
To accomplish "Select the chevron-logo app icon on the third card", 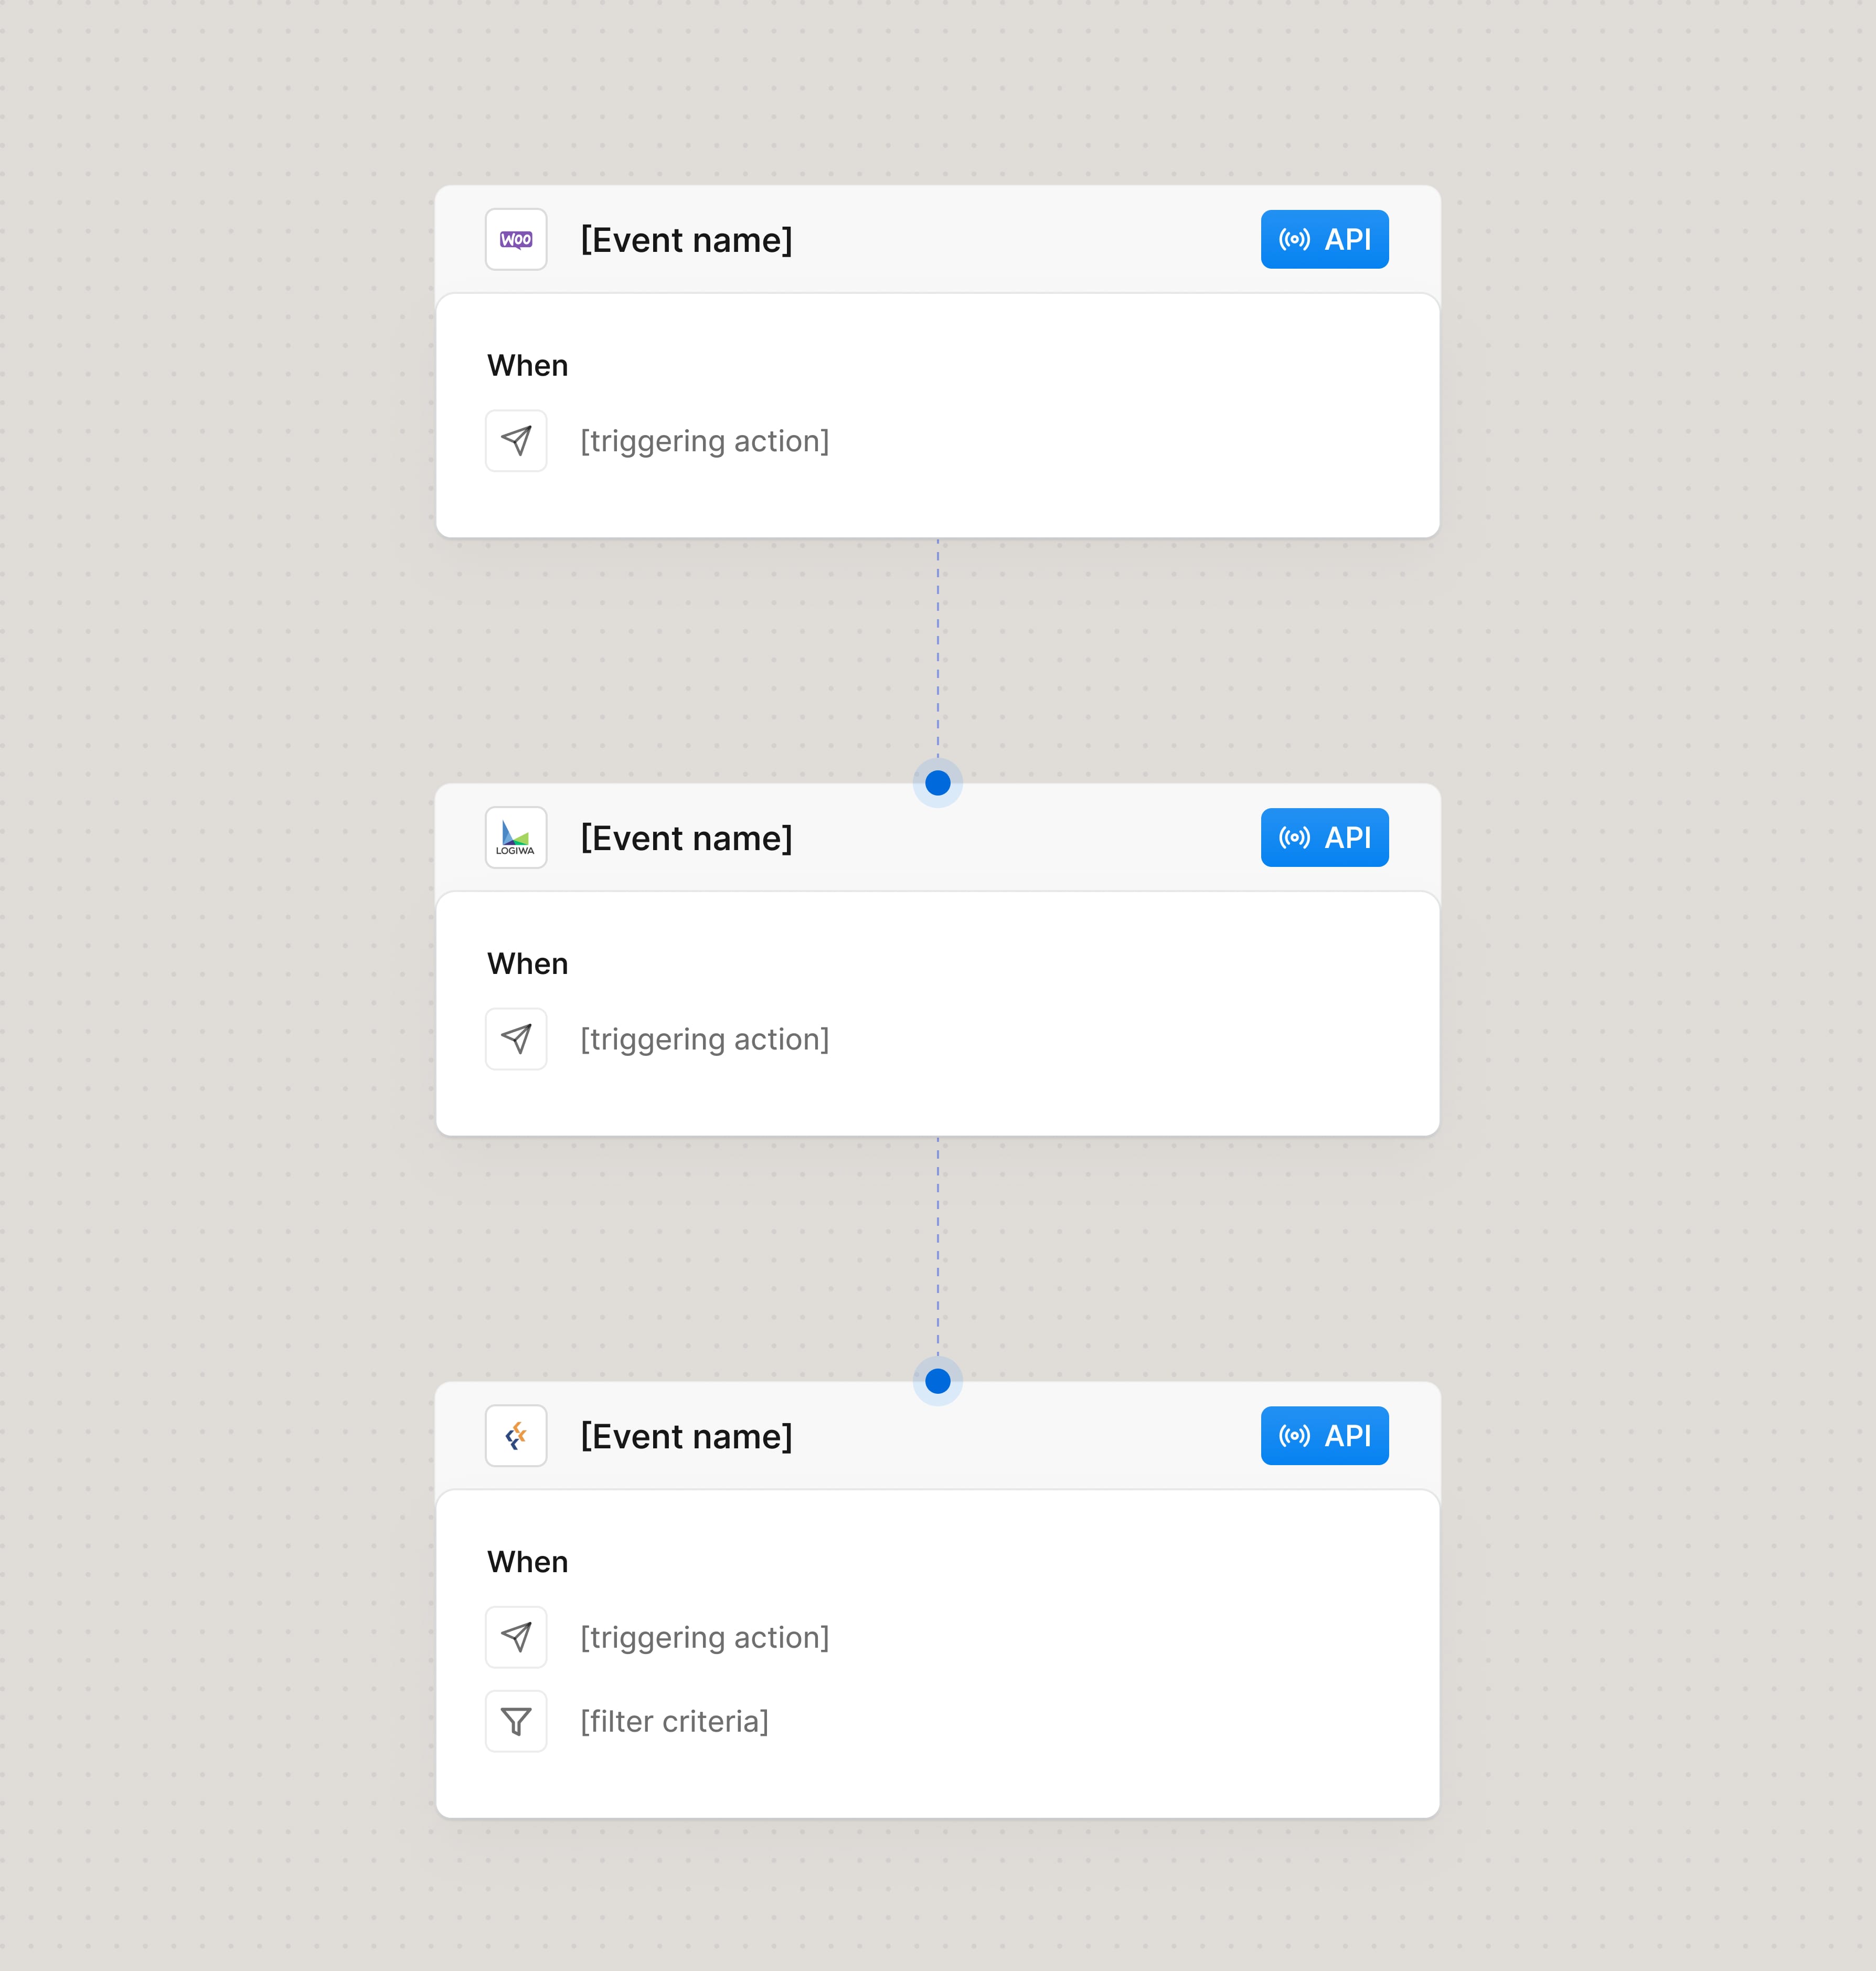I will (515, 1436).
